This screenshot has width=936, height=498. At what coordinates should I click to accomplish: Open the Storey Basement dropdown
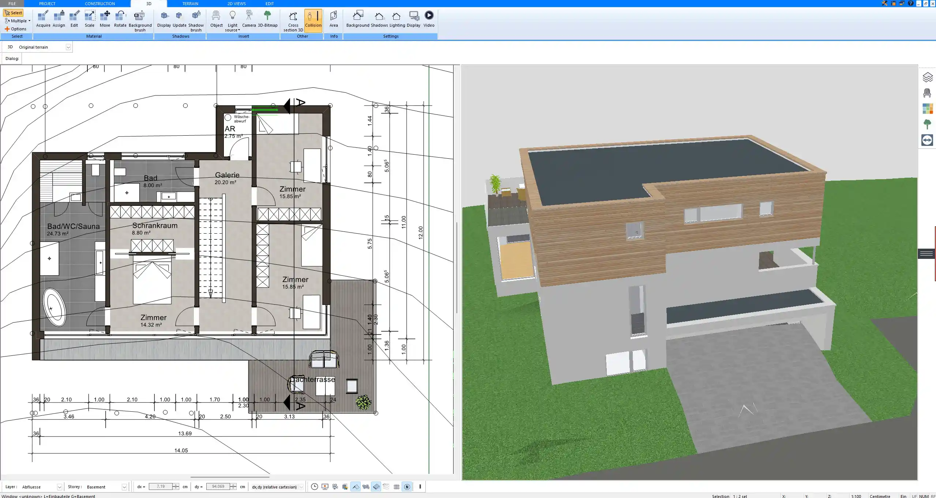click(x=124, y=487)
